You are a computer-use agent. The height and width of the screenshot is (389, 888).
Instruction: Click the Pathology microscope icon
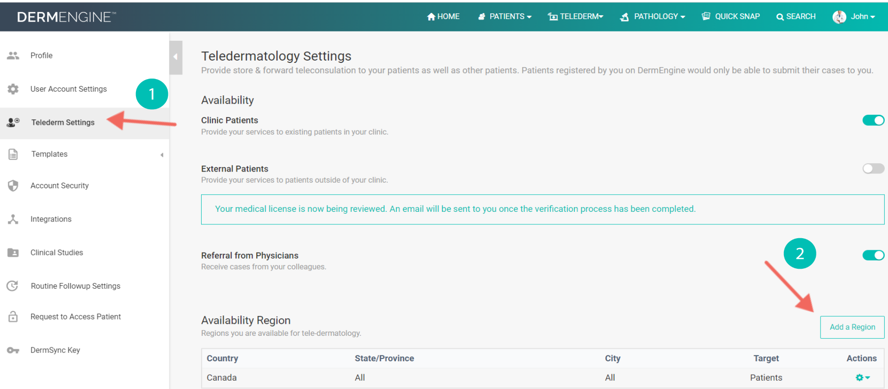[x=624, y=17]
